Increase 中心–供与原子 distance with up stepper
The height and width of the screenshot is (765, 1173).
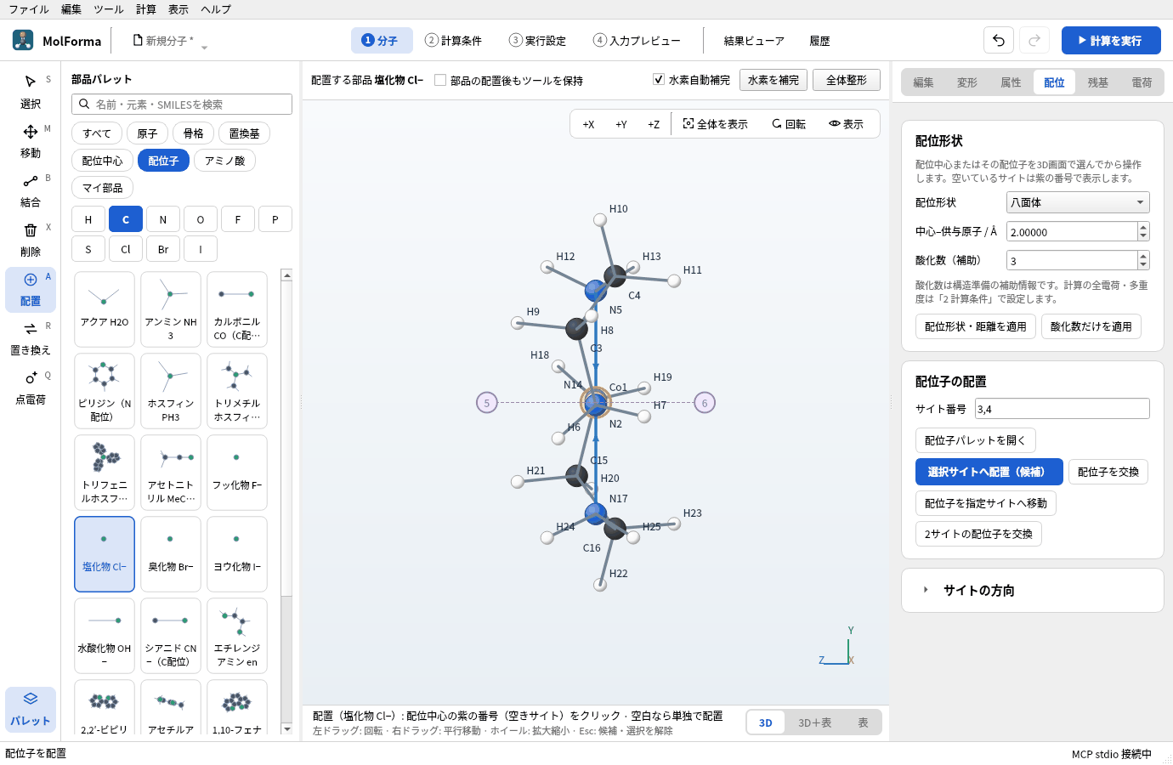click(x=1143, y=227)
